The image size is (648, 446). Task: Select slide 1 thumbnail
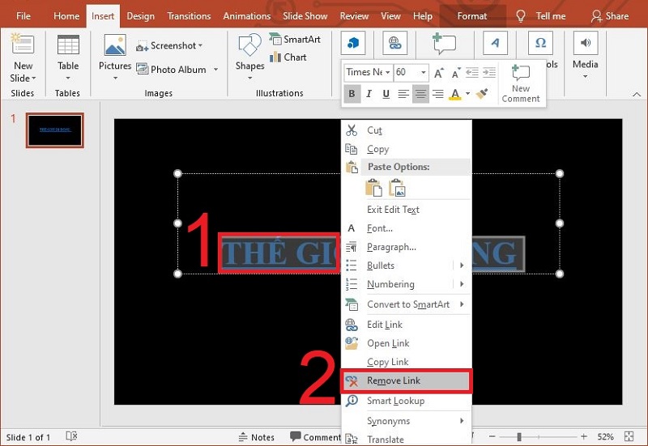coord(55,130)
